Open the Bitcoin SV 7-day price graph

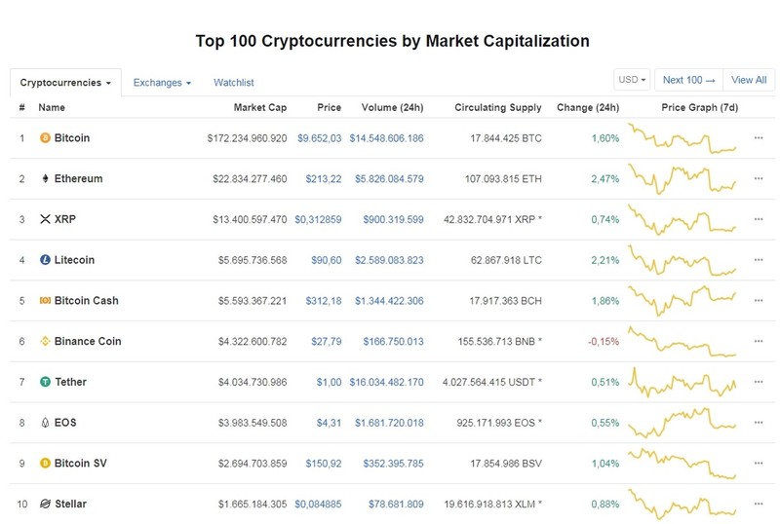[682, 464]
